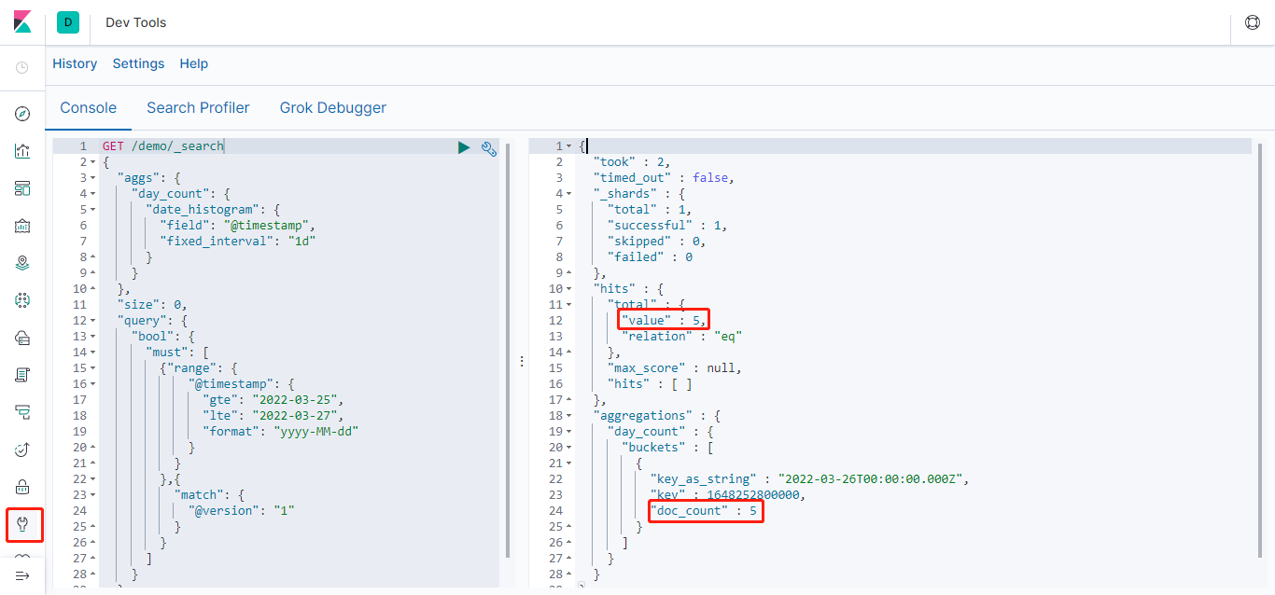
Task: Collapse the "bool" block fold arrow
Action: pos(92,337)
